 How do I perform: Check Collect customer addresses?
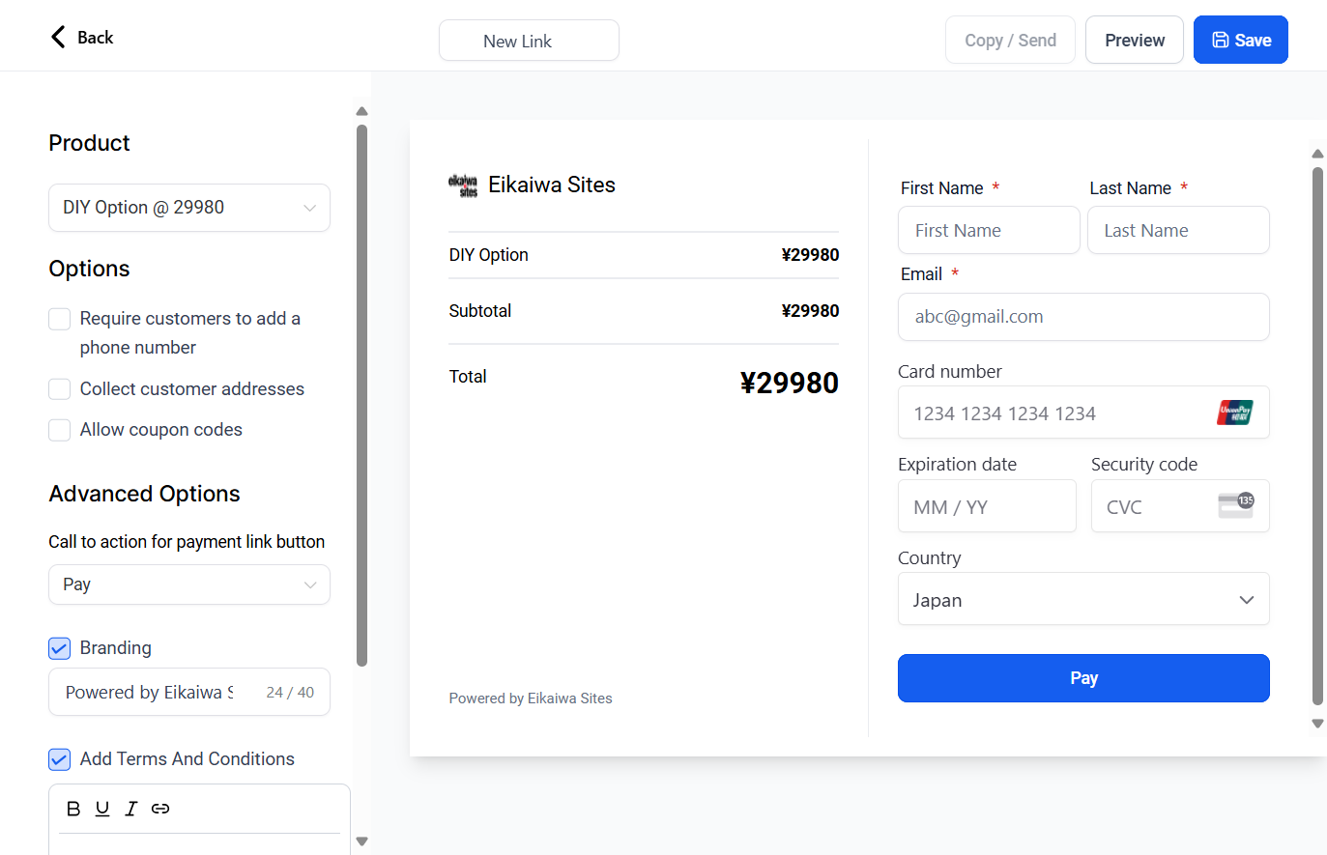click(x=60, y=389)
